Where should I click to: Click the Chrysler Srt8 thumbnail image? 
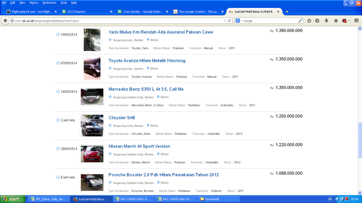pyautogui.click(x=92, y=125)
